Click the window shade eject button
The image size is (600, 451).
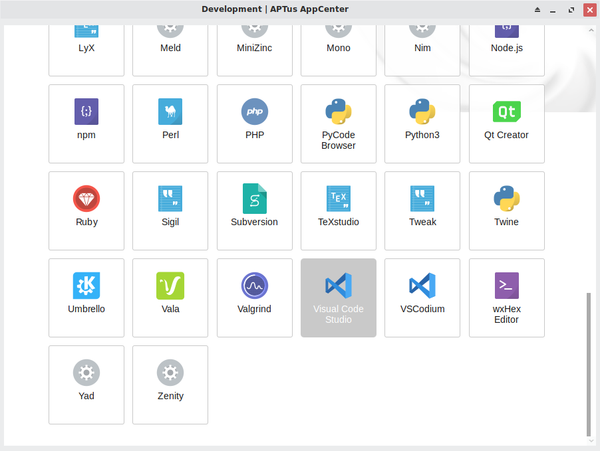[x=537, y=9]
